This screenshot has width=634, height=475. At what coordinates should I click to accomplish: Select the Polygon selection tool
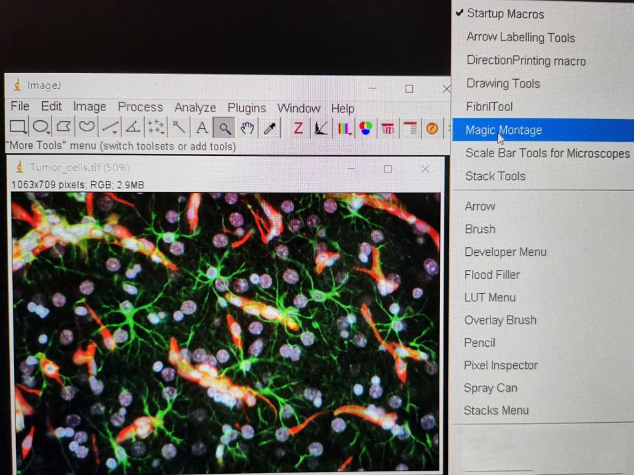coord(64,127)
